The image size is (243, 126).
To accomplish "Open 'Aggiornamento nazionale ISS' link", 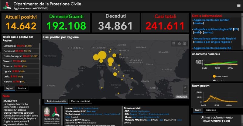I will 212,48.
